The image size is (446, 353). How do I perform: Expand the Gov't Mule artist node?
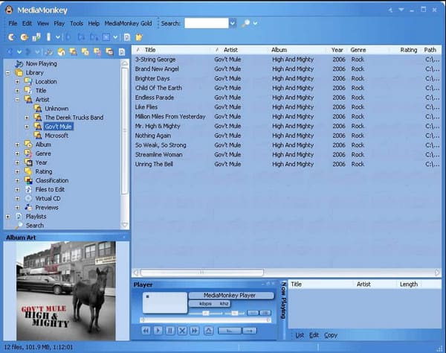pyautogui.click(x=27, y=127)
